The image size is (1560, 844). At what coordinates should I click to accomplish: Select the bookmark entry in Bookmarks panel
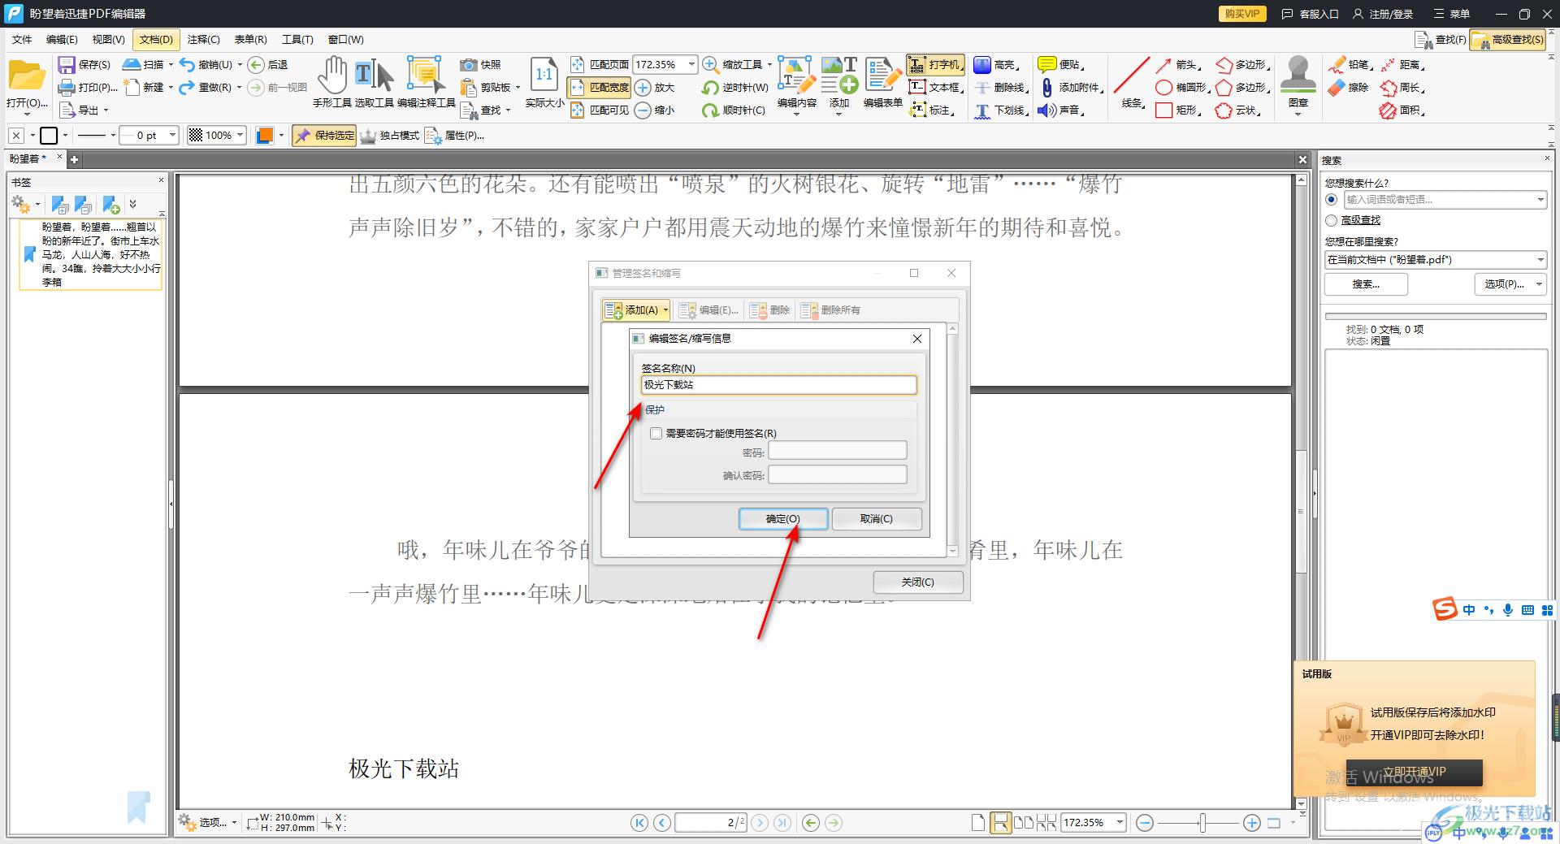[x=91, y=255]
